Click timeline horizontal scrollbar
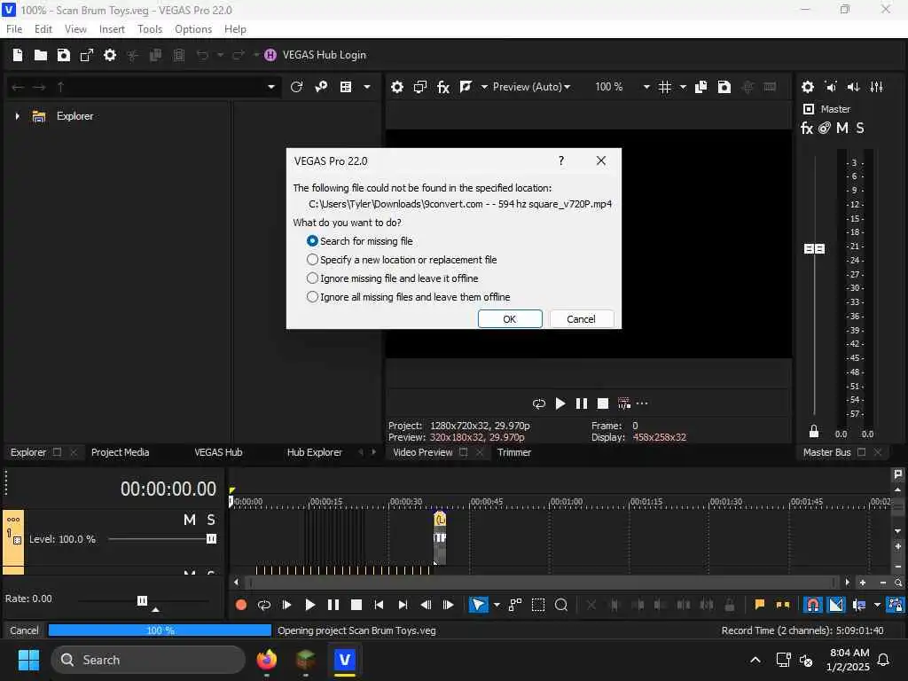 (541, 583)
